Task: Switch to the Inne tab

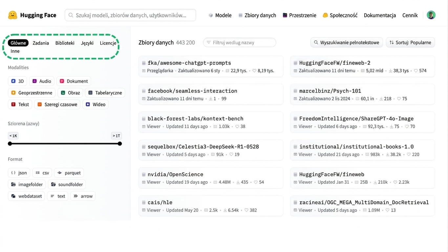Action: click(x=15, y=51)
